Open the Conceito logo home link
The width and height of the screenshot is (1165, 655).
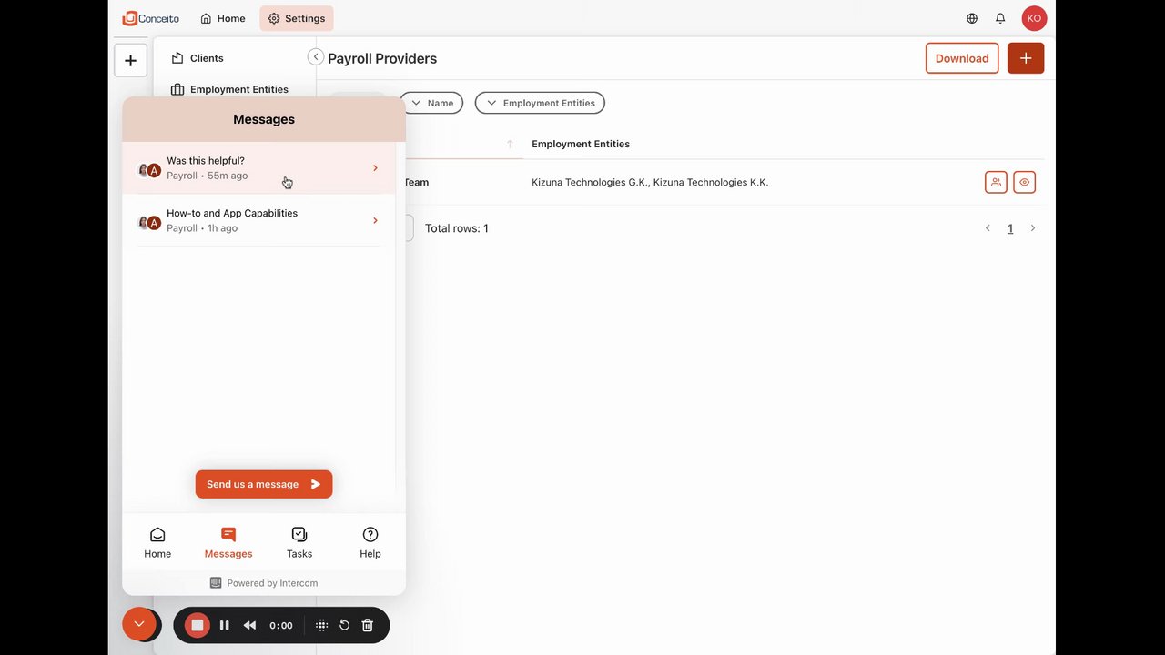(151, 18)
